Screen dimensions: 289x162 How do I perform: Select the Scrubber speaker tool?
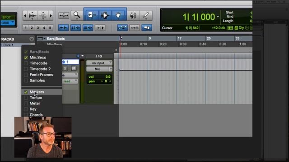pos(133,15)
